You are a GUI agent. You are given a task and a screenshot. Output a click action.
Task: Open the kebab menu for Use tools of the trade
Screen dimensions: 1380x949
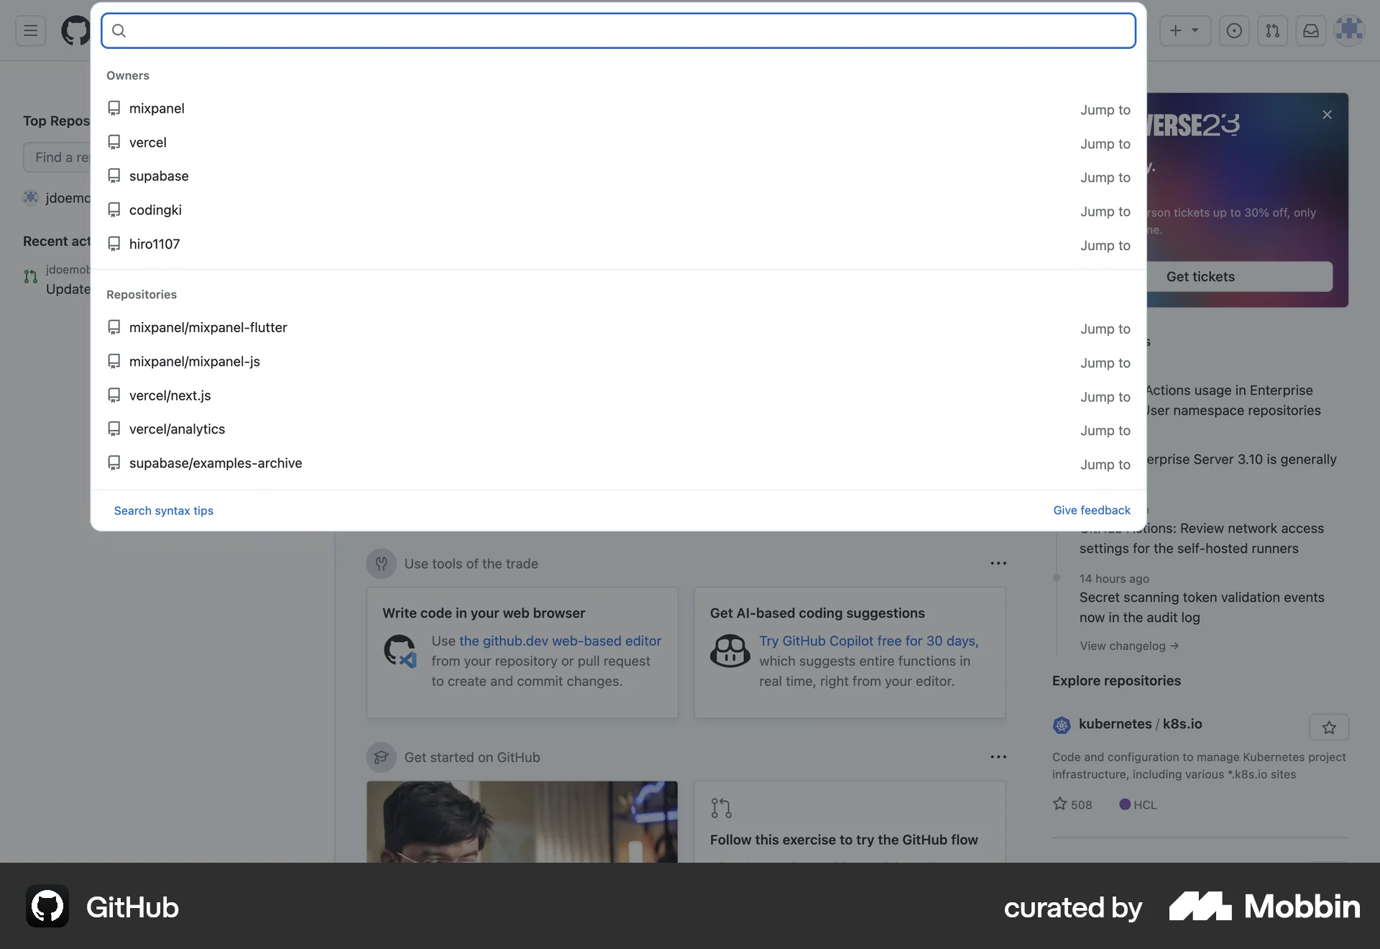[x=998, y=563]
